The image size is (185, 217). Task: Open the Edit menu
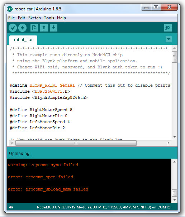[22, 18]
